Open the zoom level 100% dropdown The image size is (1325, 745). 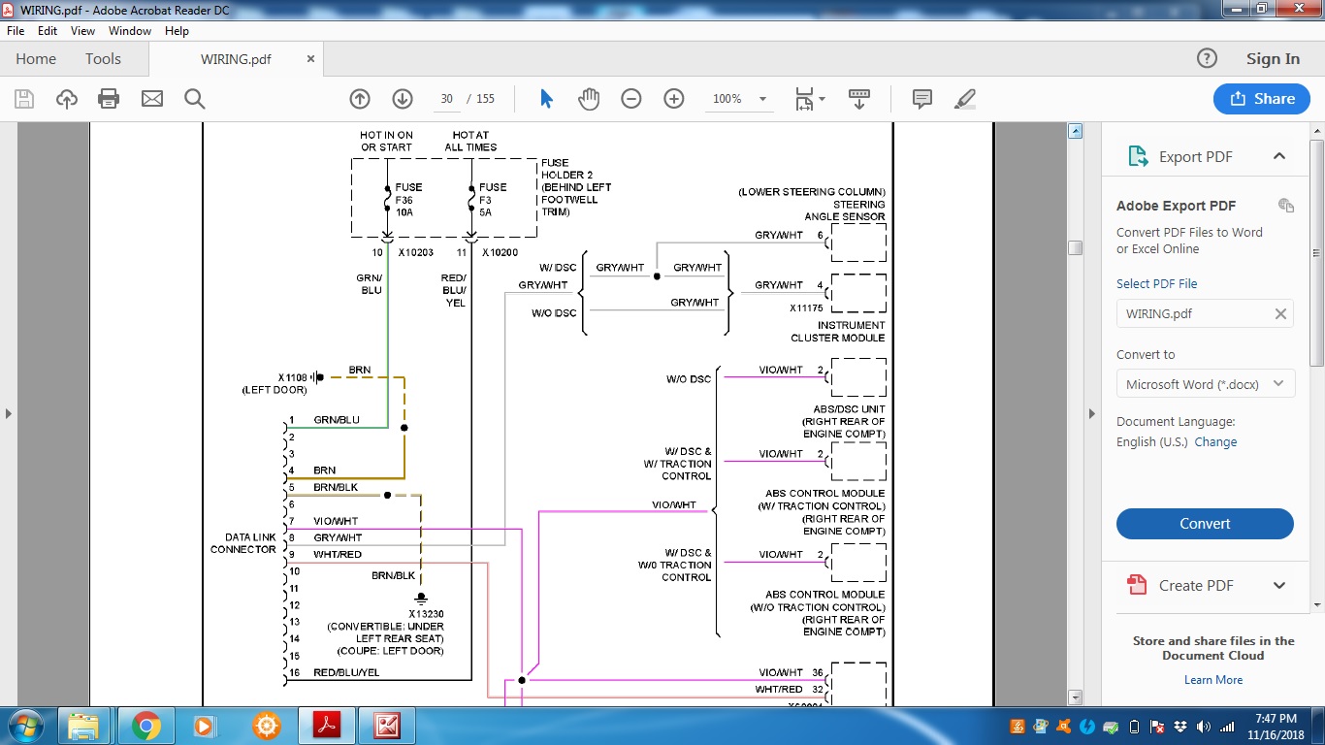762,99
